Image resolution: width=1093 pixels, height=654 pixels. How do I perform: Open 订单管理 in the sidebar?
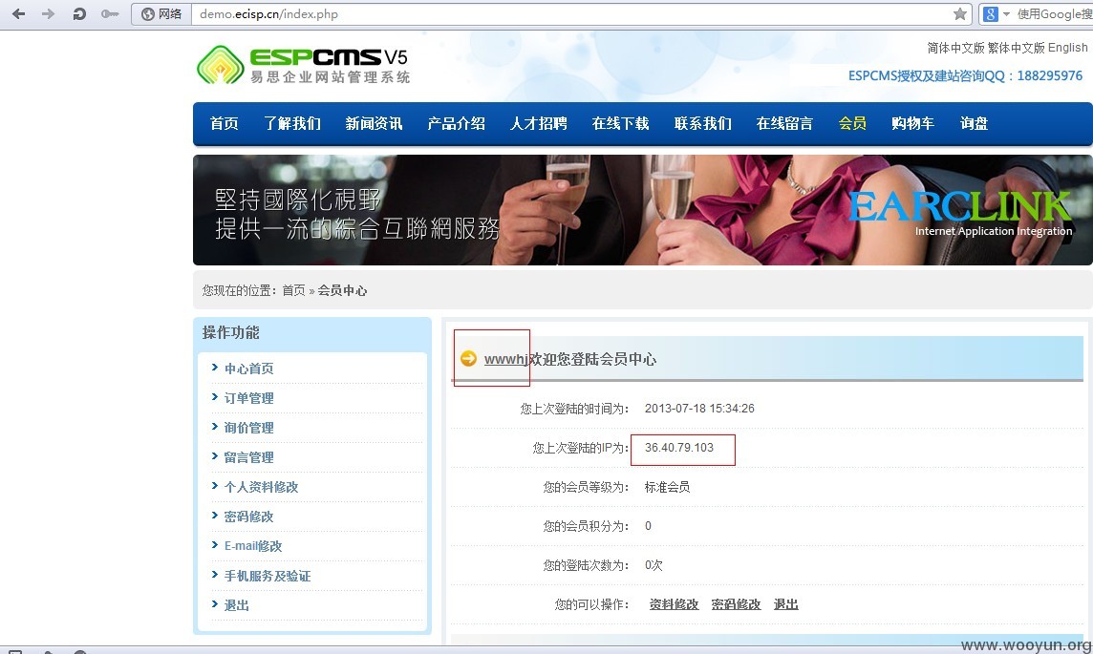click(x=248, y=398)
